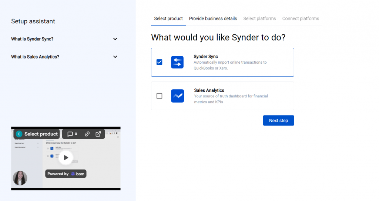Check the Sales Analytics checkbox
Viewport: 379px width, 201px height.
point(159,96)
